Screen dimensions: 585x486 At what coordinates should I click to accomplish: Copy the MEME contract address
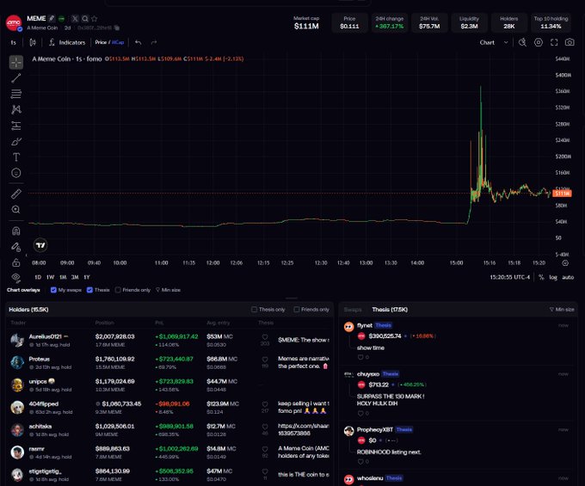coord(117,28)
